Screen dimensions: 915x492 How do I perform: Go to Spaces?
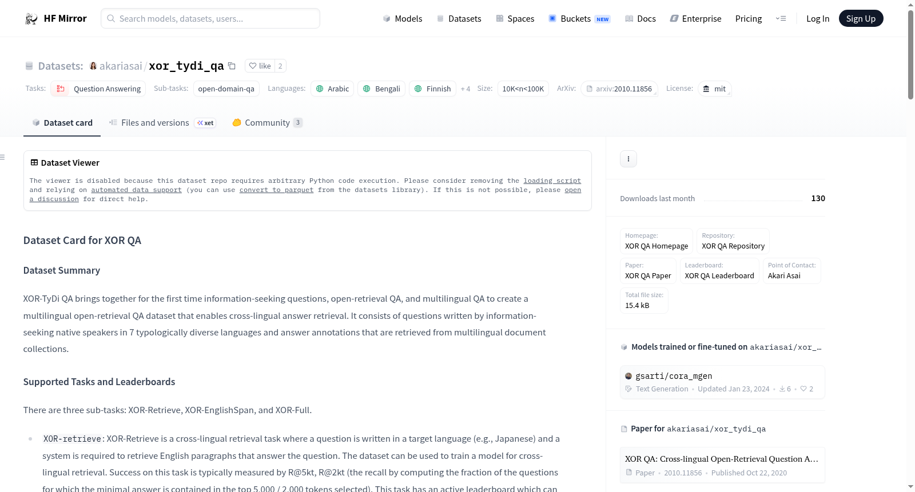coord(515,19)
